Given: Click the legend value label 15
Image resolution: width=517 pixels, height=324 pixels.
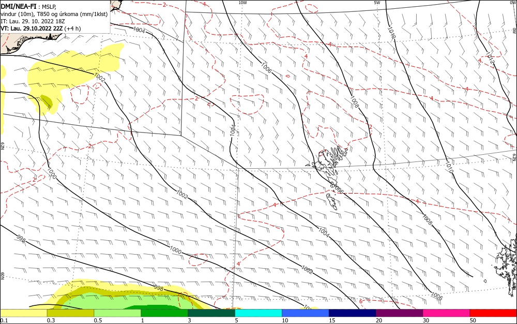Looking at the screenshot, I should [x=332, y=320].
